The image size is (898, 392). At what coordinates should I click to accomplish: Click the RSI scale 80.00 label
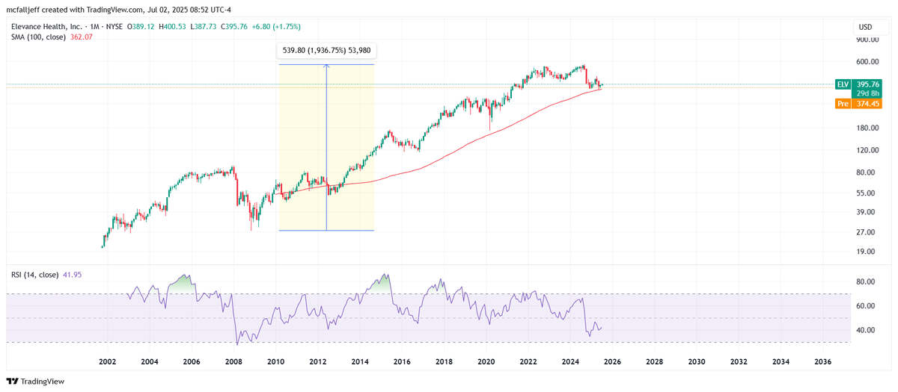coord(867,281)
